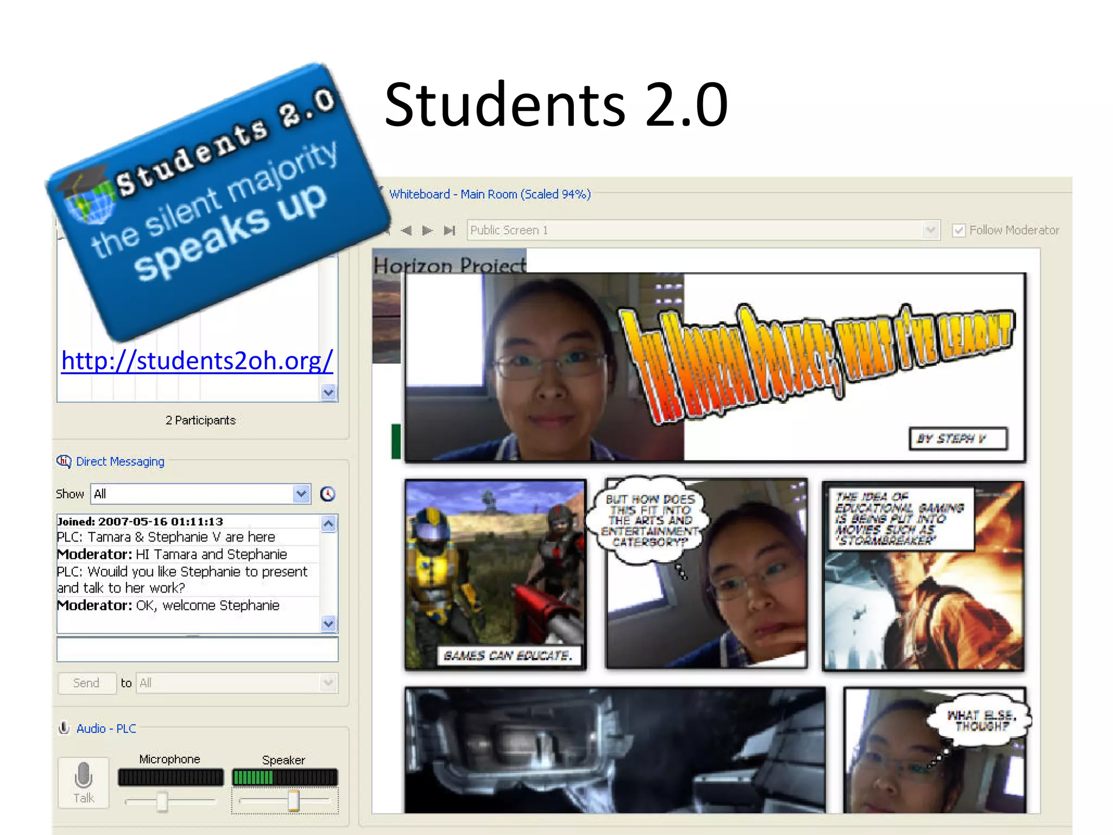The height and width of the screenshot is (835, 1113).
Task: Click the Direct Messaging panel title
Action: (120, 462)
